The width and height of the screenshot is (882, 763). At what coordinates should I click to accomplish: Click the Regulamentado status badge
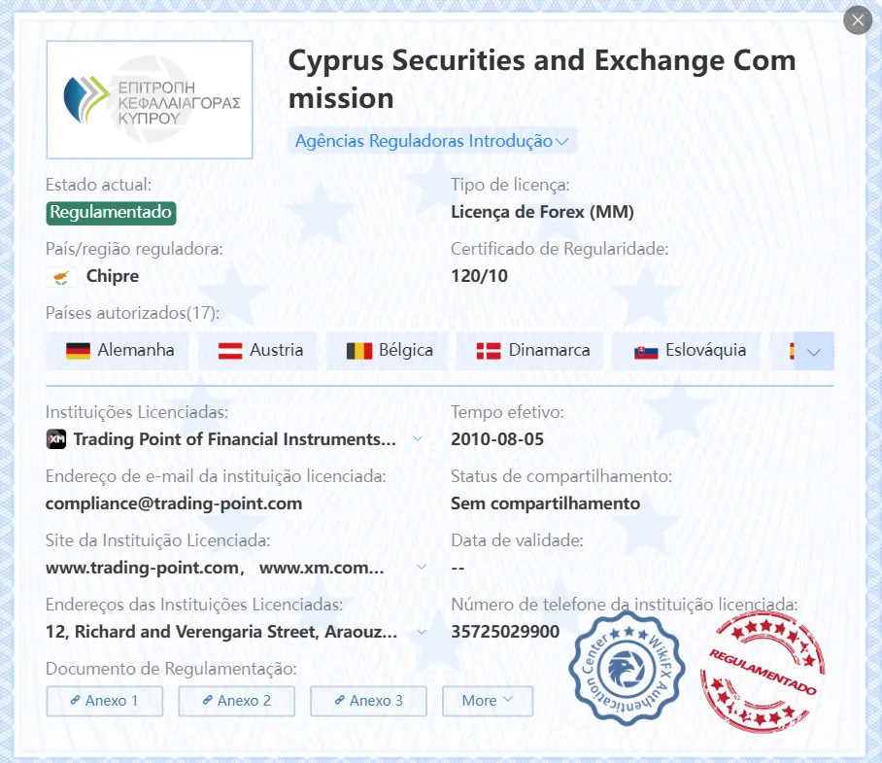pos(111,213)
